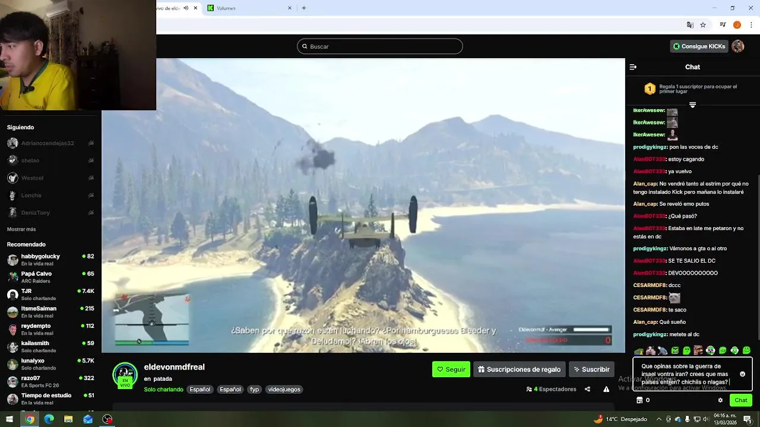Viewport: 760px width, 427px height.
Task: Click the report warning triangle icon
Action: 606,389
